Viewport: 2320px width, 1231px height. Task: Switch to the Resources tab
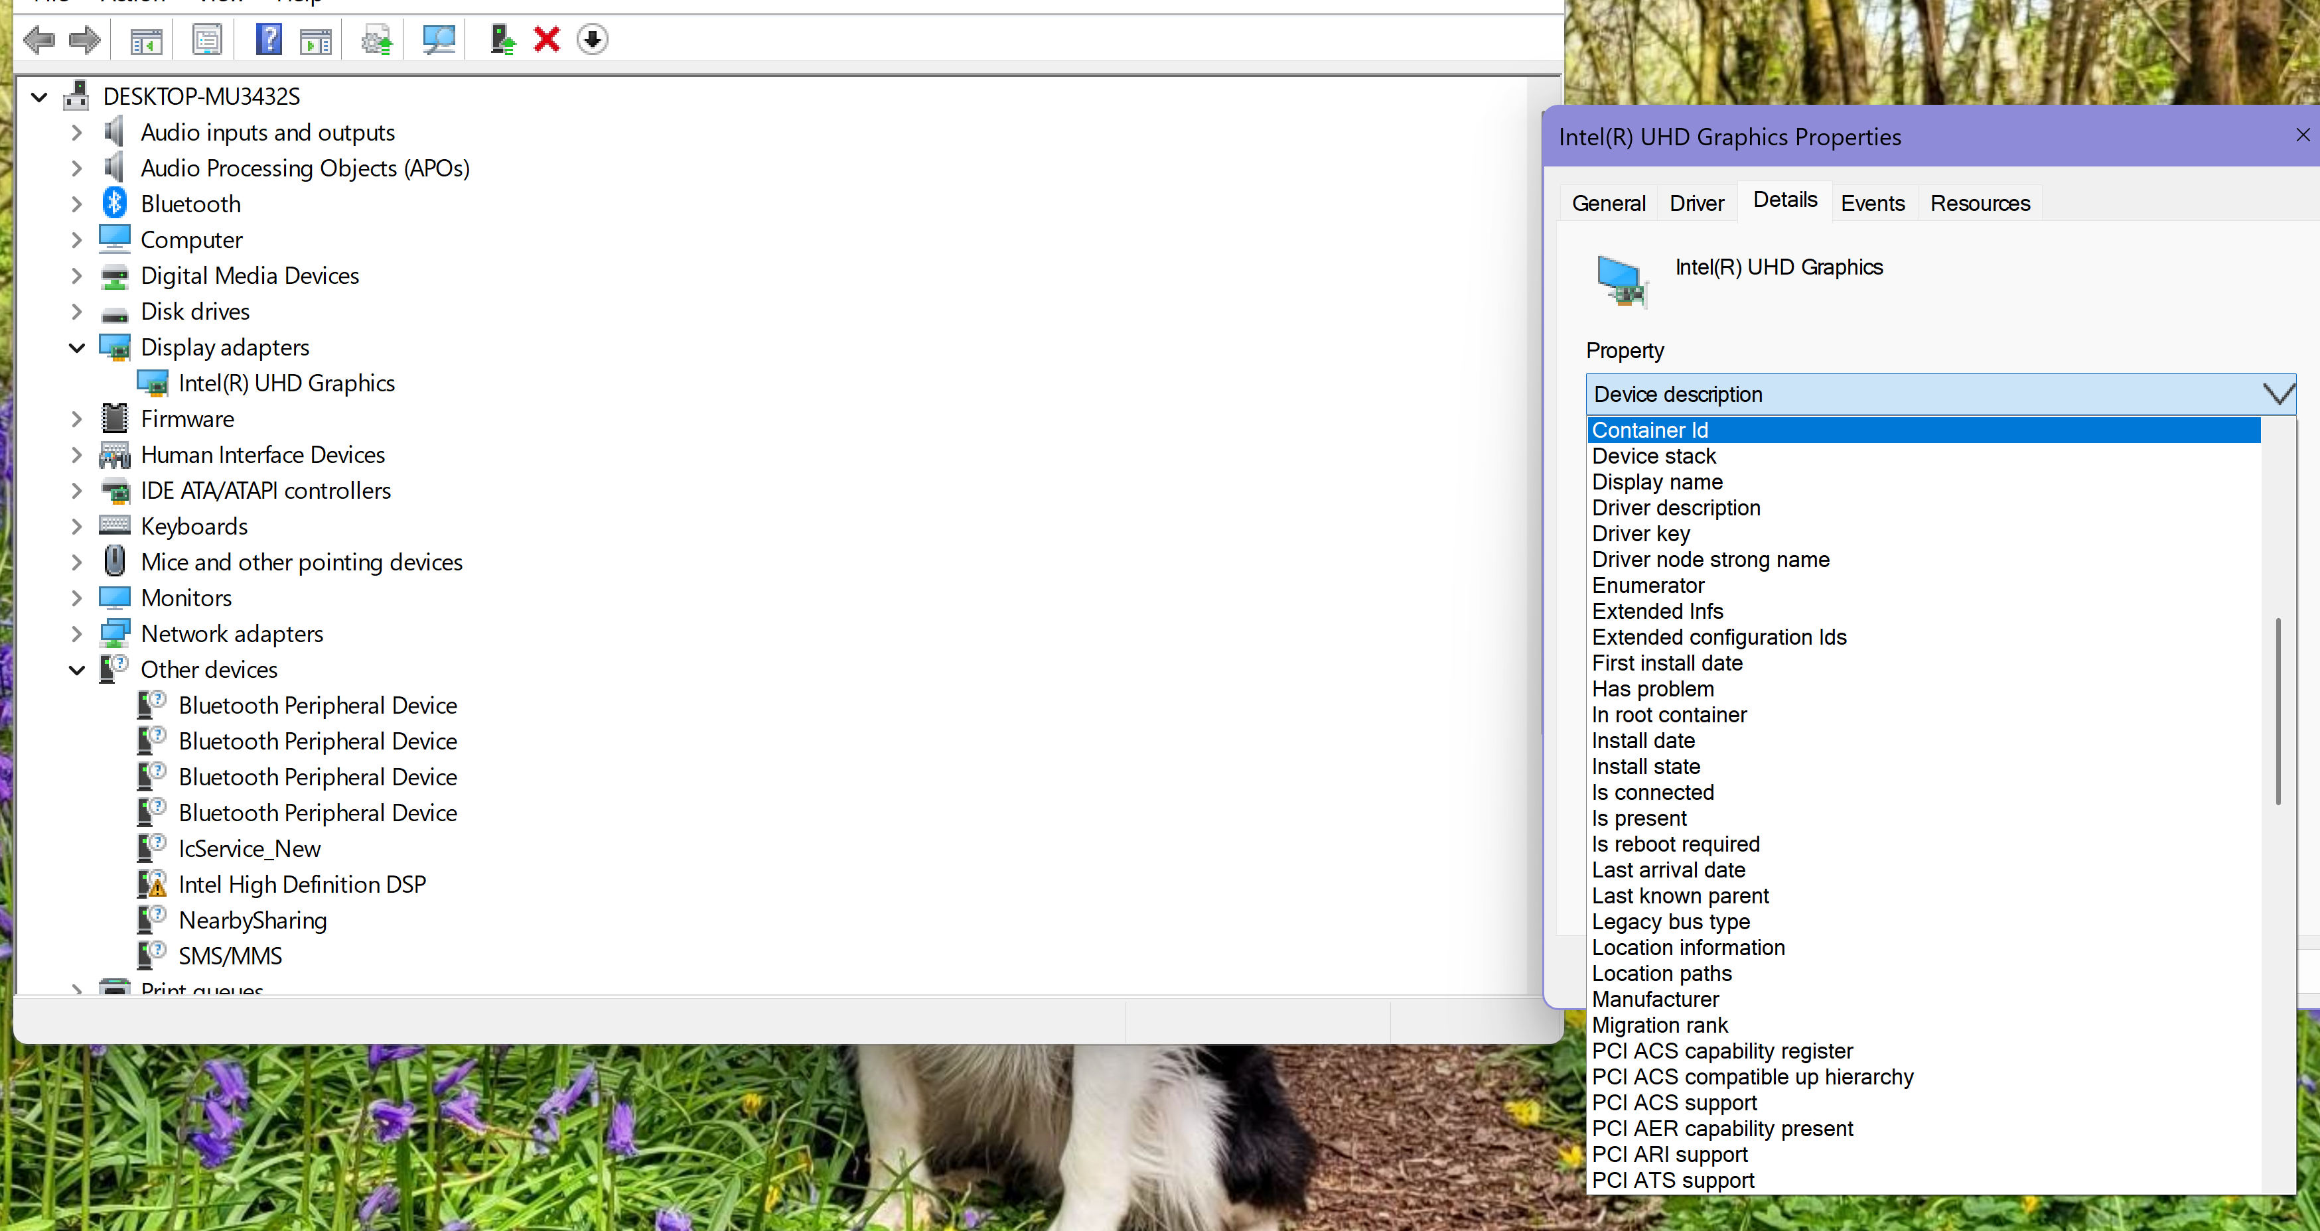[x=1980, y=204]
